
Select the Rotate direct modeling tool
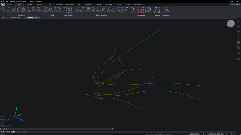[x=108, y=9]
